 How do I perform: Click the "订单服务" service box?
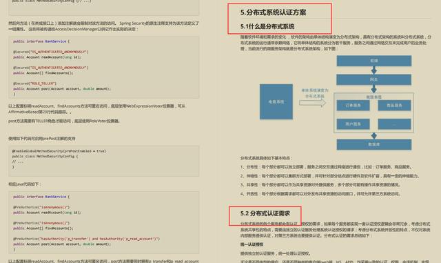[x=353, y=106]
